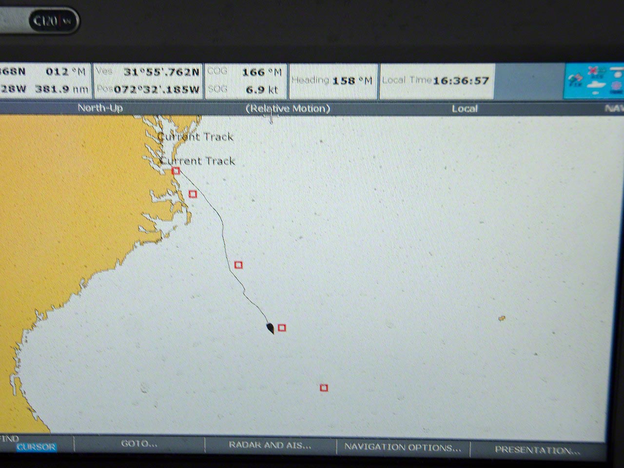Select the waypoint at the track start
This screenshot has width=624, height=468.
tap(176, 171)
